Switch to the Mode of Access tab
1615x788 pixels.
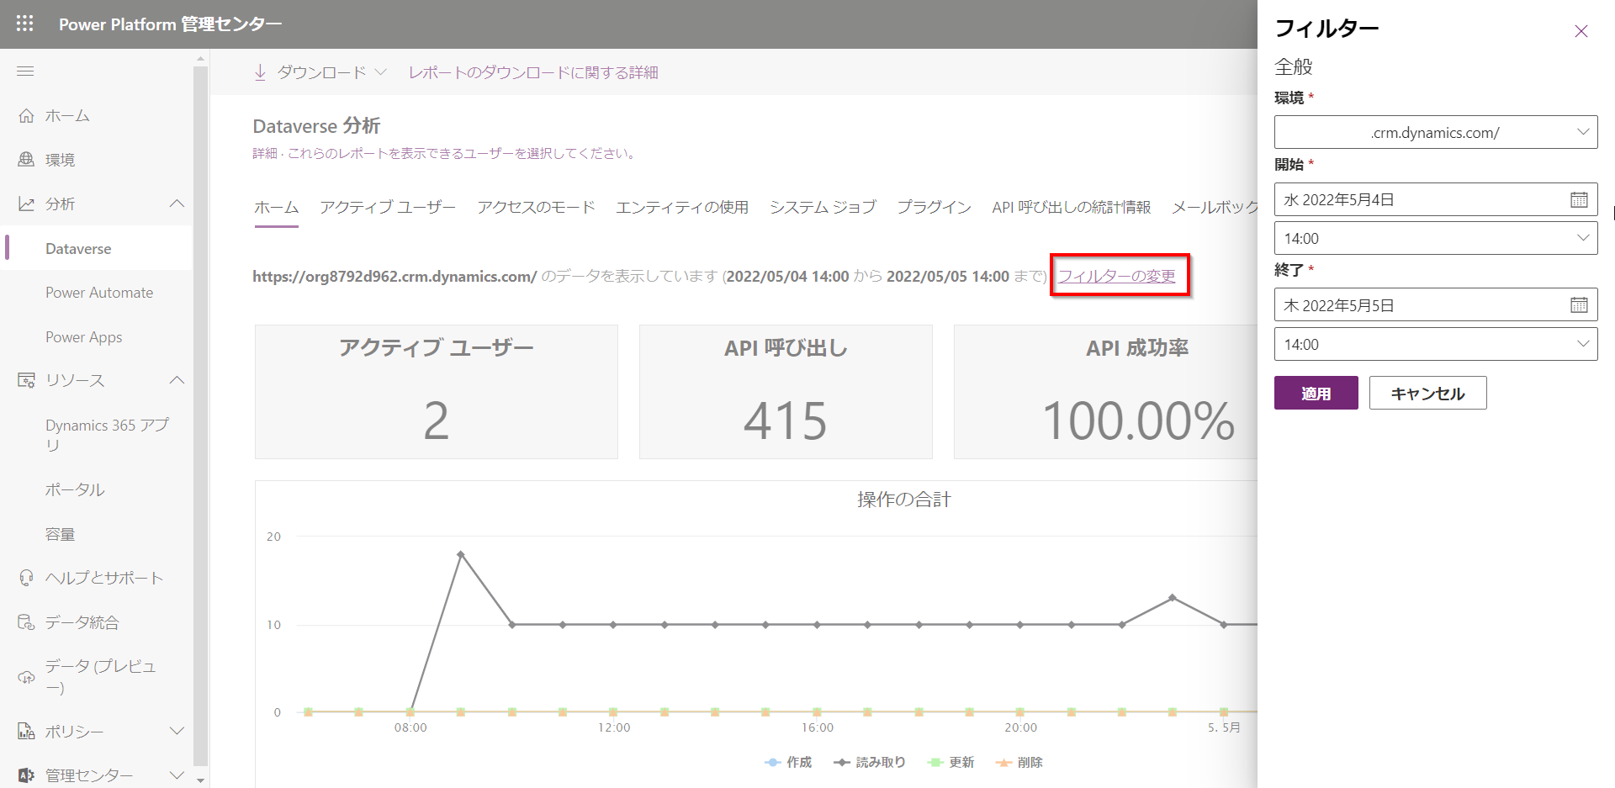[536, 207]
